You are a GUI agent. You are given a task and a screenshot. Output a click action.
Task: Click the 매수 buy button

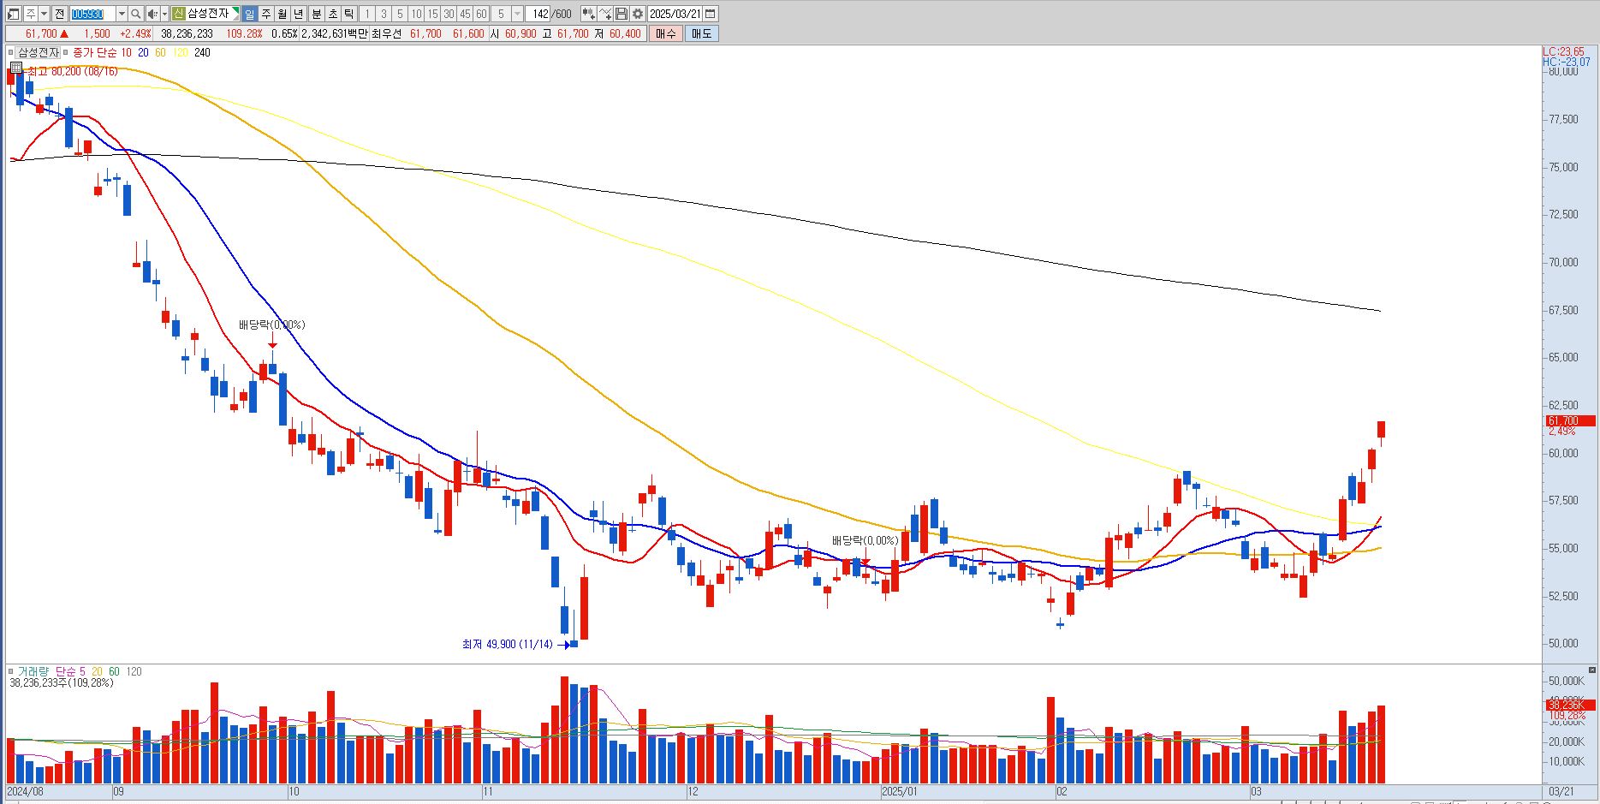(x=665, y=33)
